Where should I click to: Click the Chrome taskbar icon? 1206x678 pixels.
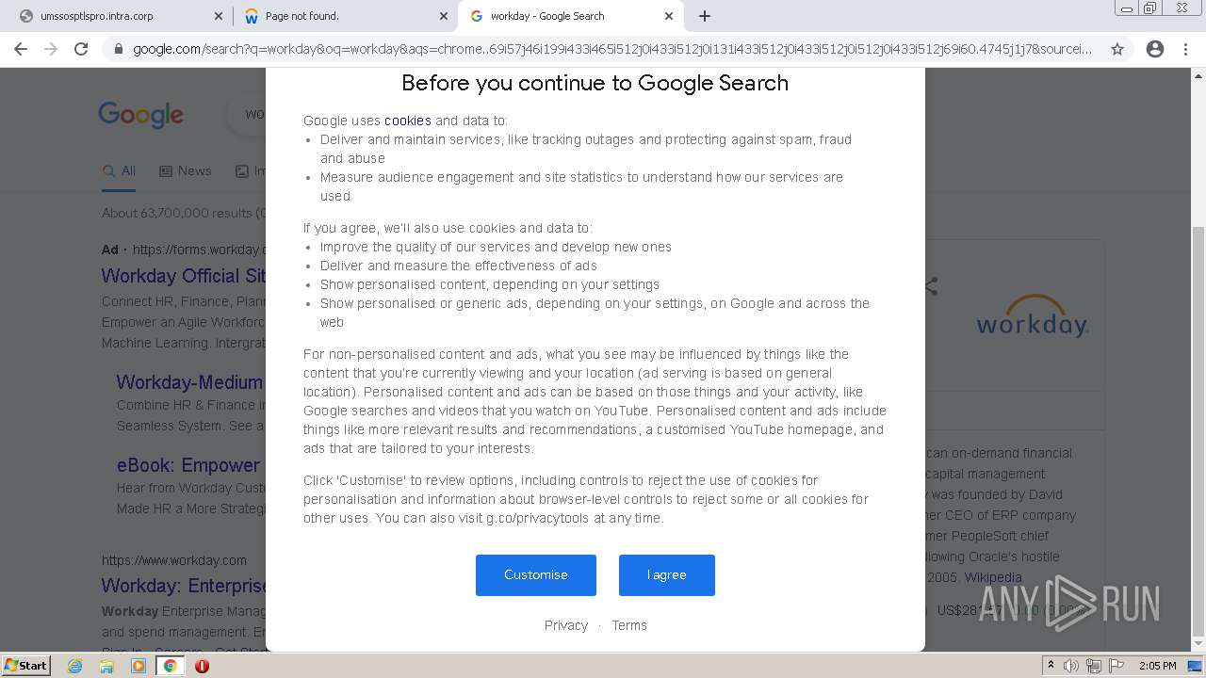(x=170, y=666)
